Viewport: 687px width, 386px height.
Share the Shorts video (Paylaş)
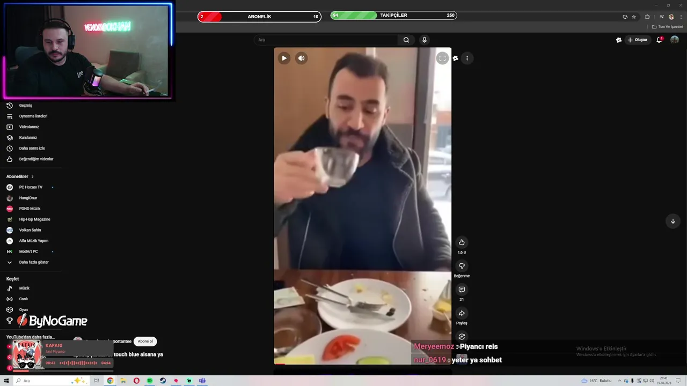pos(462,313)
